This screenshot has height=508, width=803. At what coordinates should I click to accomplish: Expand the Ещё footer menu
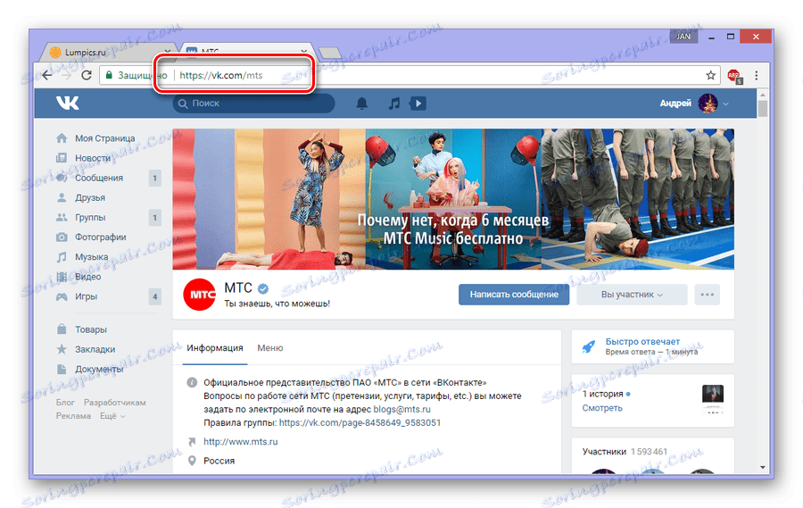click(x=112, y=416)
